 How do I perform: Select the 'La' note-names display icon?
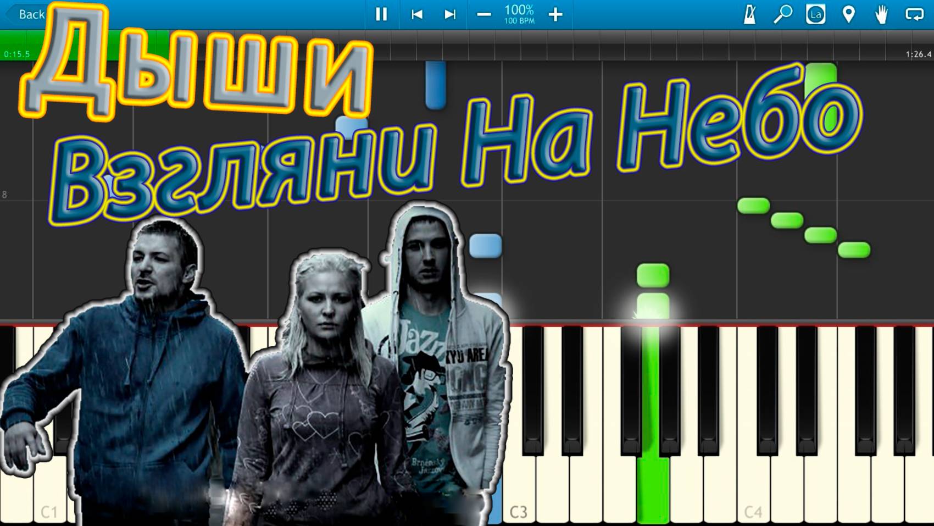[815, 15]
